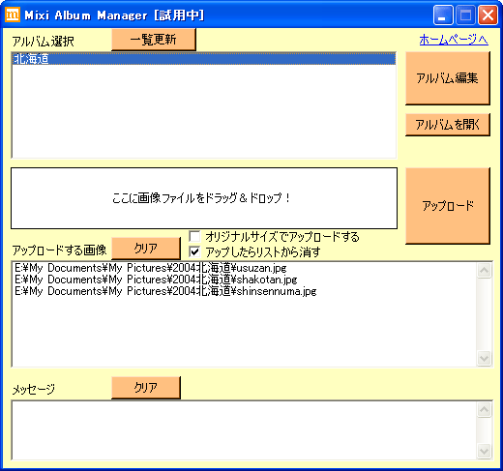Click message box scrollbar down arrow

pyautogui.click(x=484, y=451)
